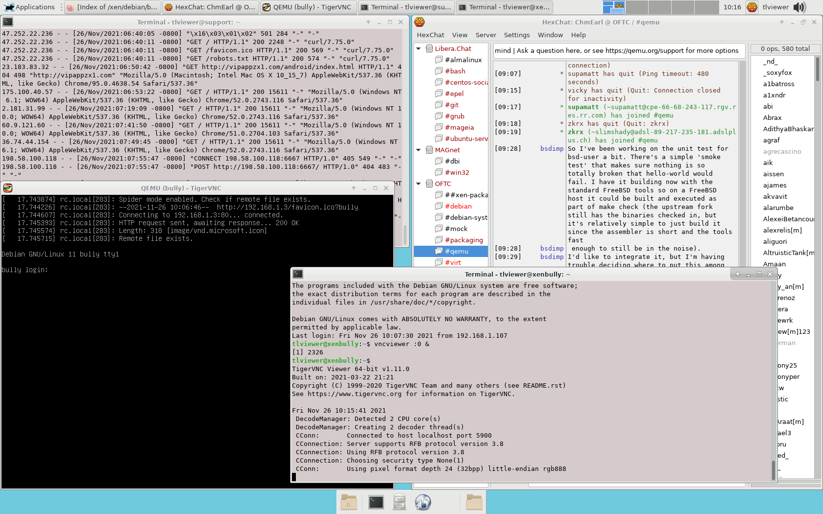Open the #almalinux channel
The width and height of the screenshot is (823, 514).
(463, 60)
